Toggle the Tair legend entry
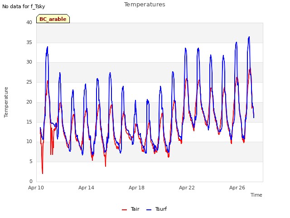Viewport: 290px width, 218px height. coord(130,209)
